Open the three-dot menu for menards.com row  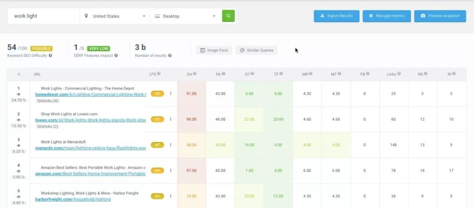coord(170,145)
